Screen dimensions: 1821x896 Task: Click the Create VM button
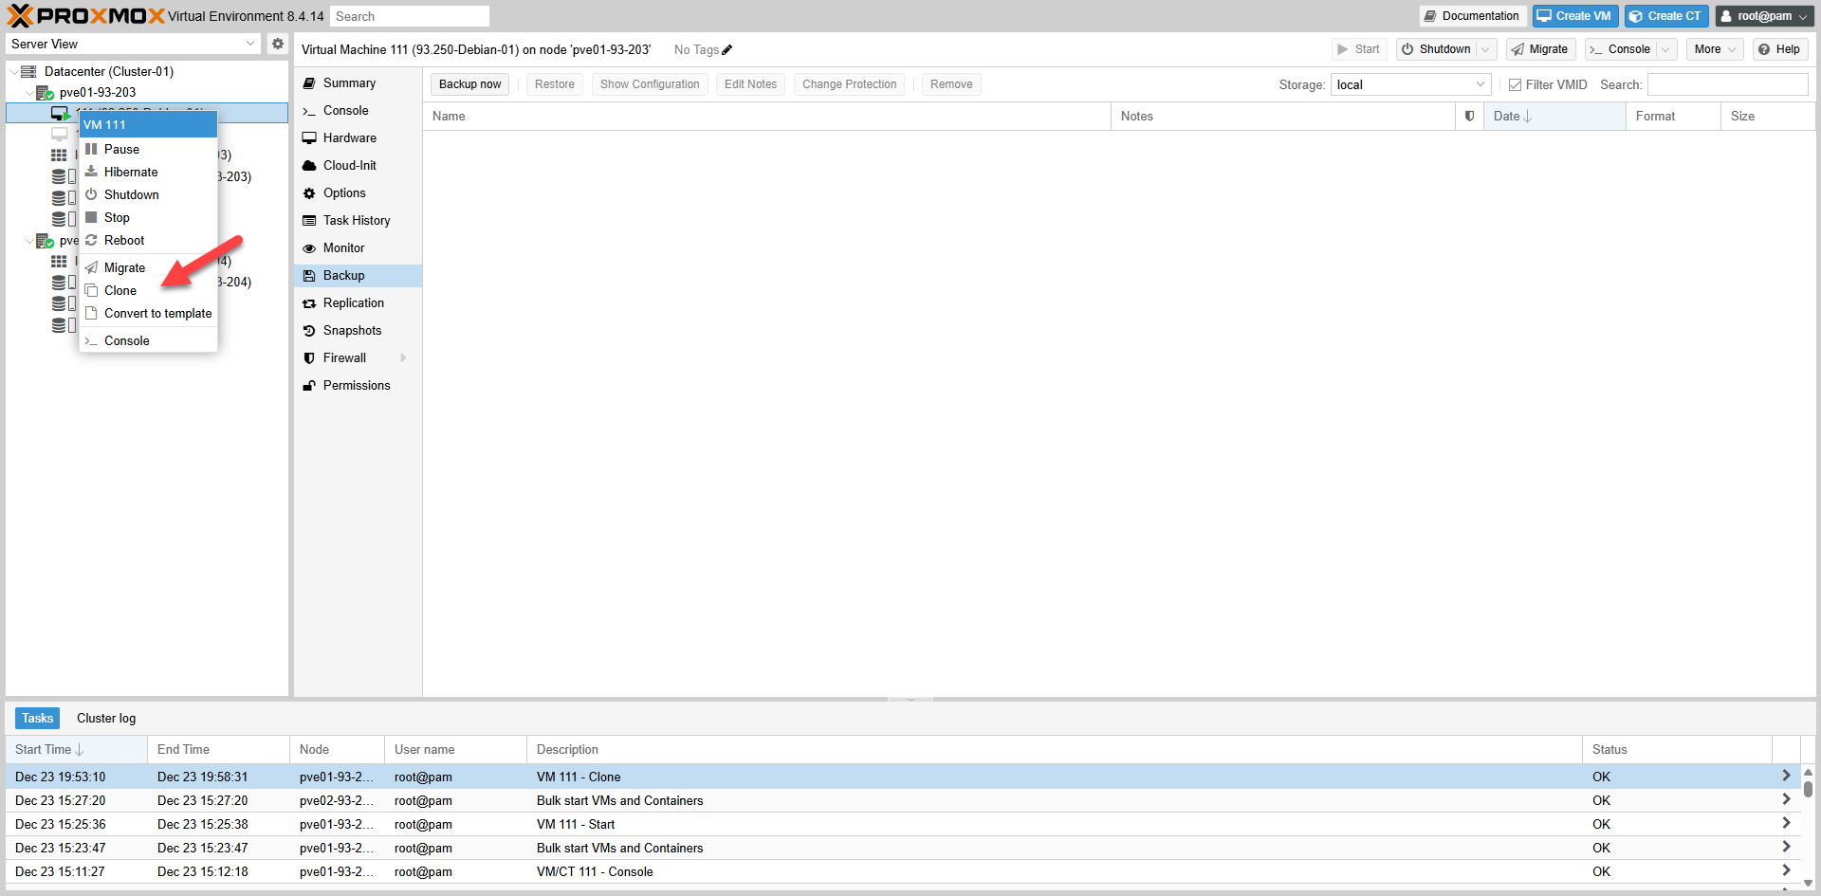(x=1574, y=16)
